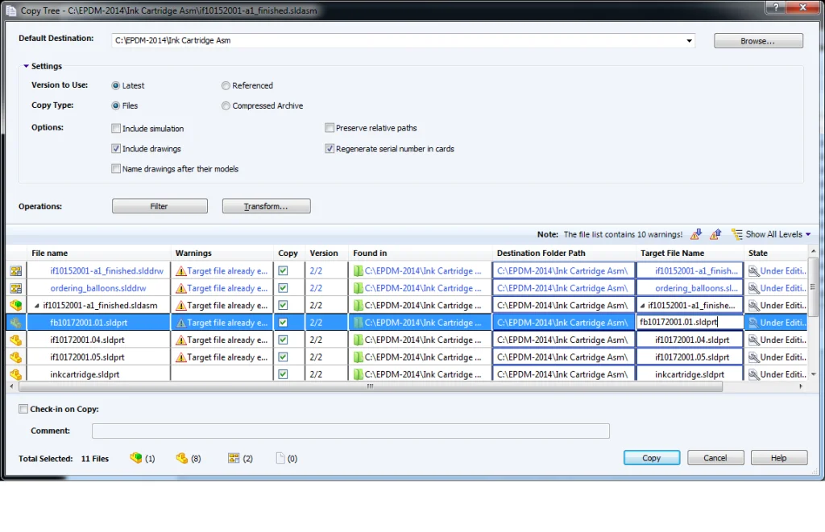
Task: Click the previous warning navigation icon
Action: [x=714, y=234]
